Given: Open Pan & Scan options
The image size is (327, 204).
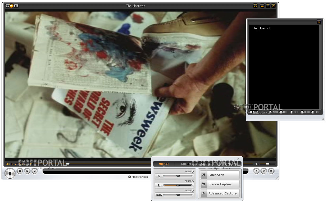Looking at the screenshot, I should [x=220, y=175].
